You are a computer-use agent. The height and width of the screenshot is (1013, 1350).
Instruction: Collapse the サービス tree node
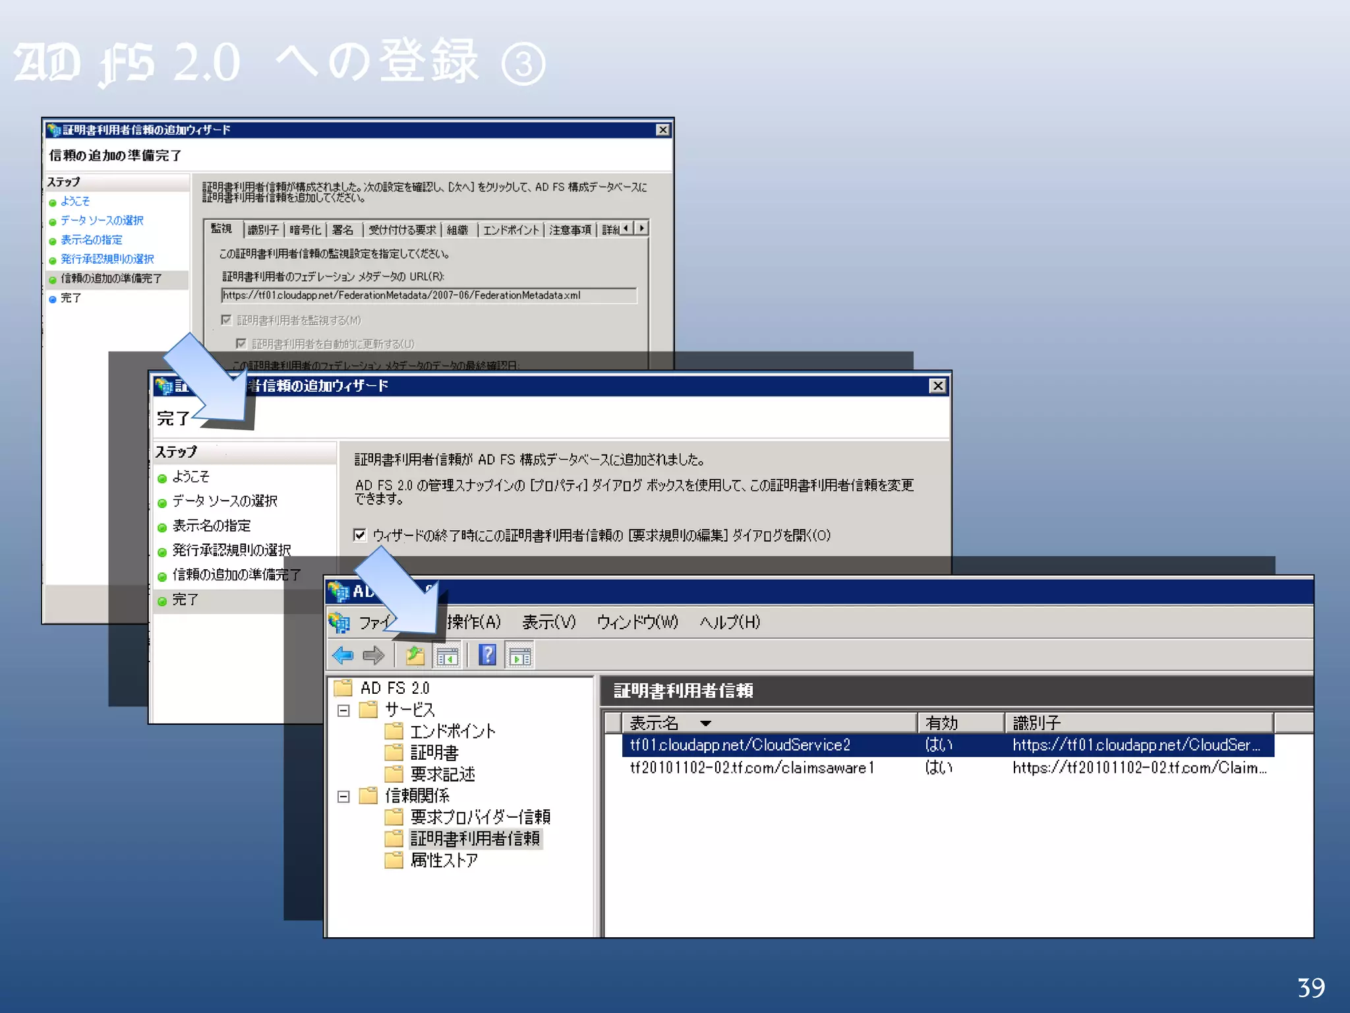tap(343, 710)
